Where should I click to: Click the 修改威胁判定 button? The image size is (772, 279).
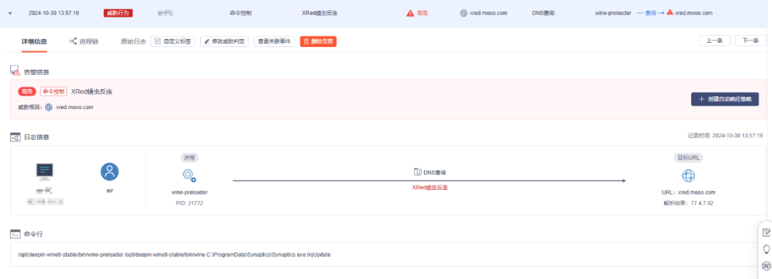point(224,42)
